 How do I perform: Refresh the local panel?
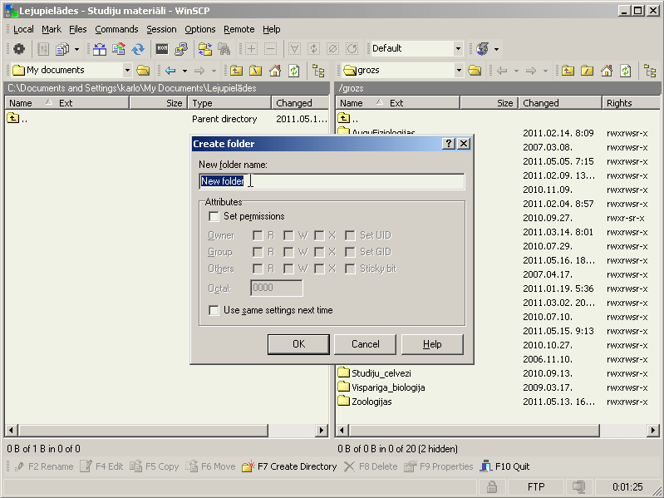pyautogui.click(x=294, y=71)
